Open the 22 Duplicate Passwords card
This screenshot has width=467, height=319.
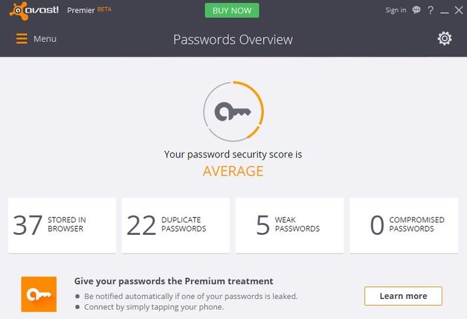[x=176, y=225]
